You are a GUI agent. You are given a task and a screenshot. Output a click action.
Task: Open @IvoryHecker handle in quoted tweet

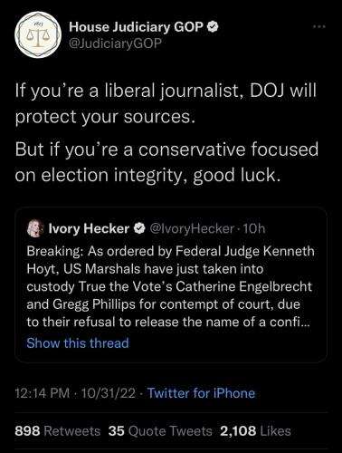pyautogui.click(x=192, y=228)
